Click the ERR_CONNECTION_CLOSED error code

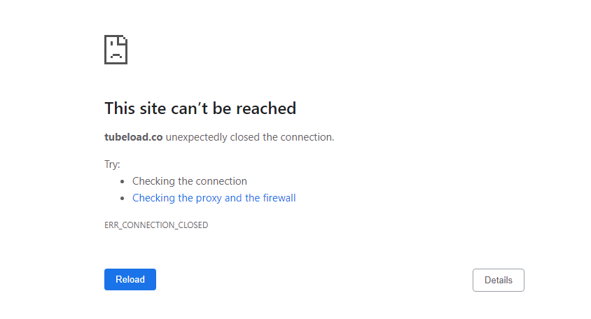(x=156, y=225)
